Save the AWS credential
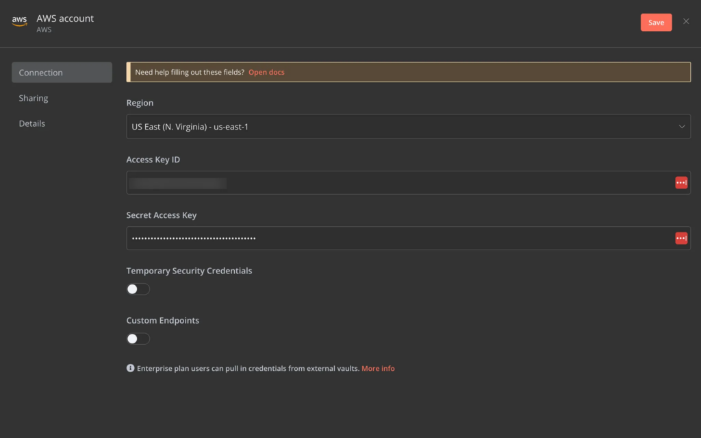Viewport: 701px width, 438px height. point(656,23)
